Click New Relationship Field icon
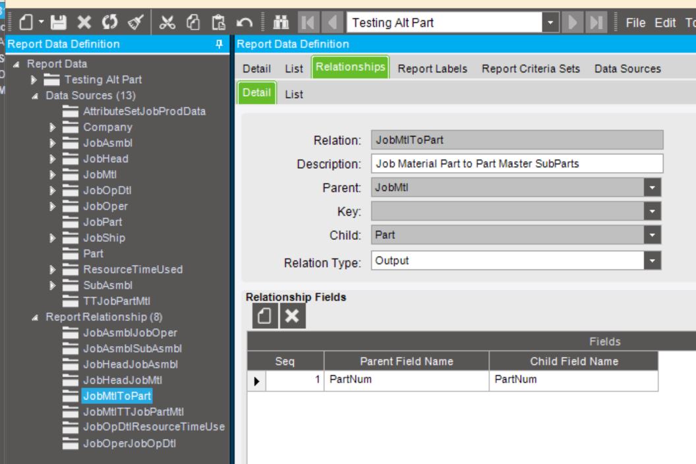 click(265, 316)
